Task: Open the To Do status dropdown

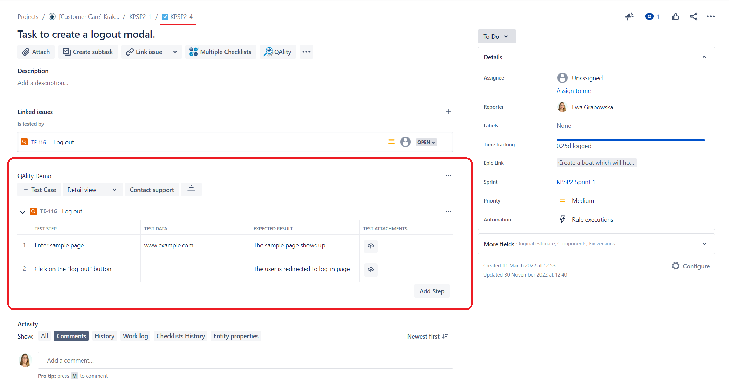Action: (x=497, y=36)
